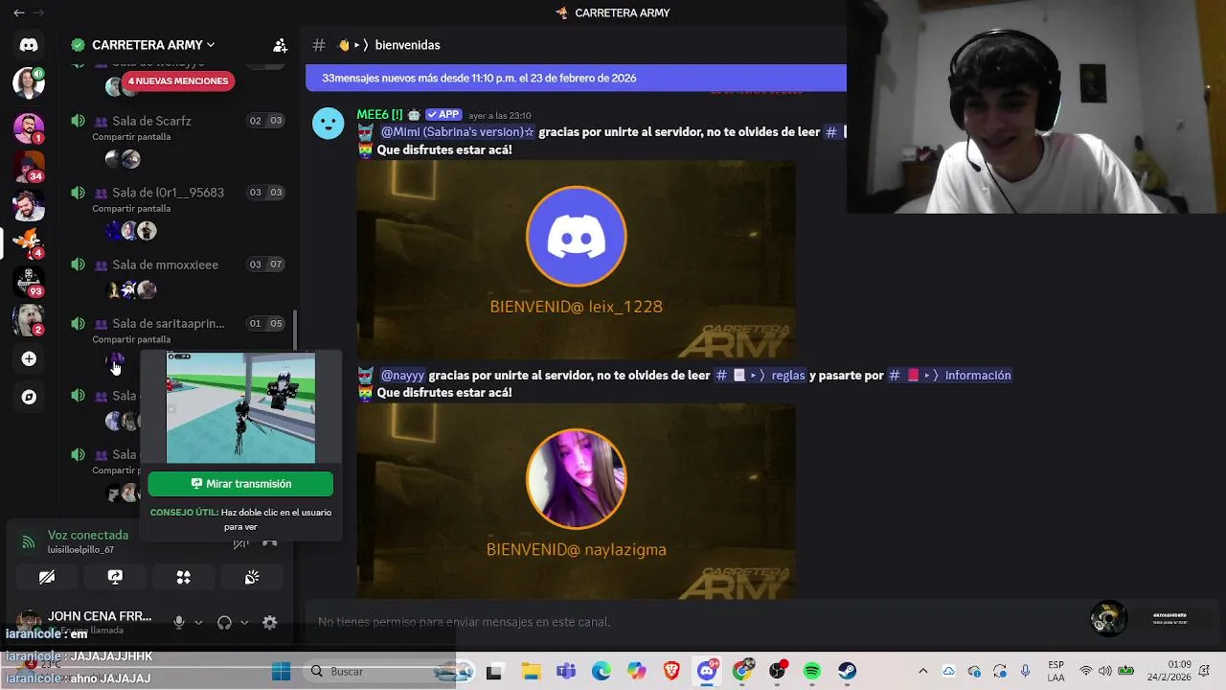Image resolution: width=1226 pixels, height=690 pixels.
Task: Open volume control in system tray
Action: click(1104, 671)
